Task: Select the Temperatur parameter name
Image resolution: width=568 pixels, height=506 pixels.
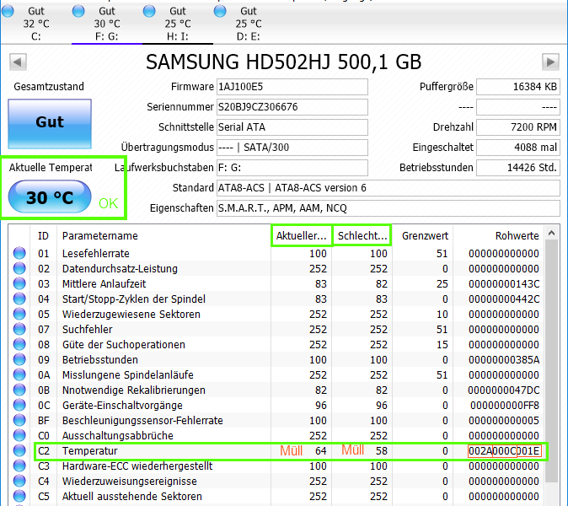Action: [x=90, y=451]
